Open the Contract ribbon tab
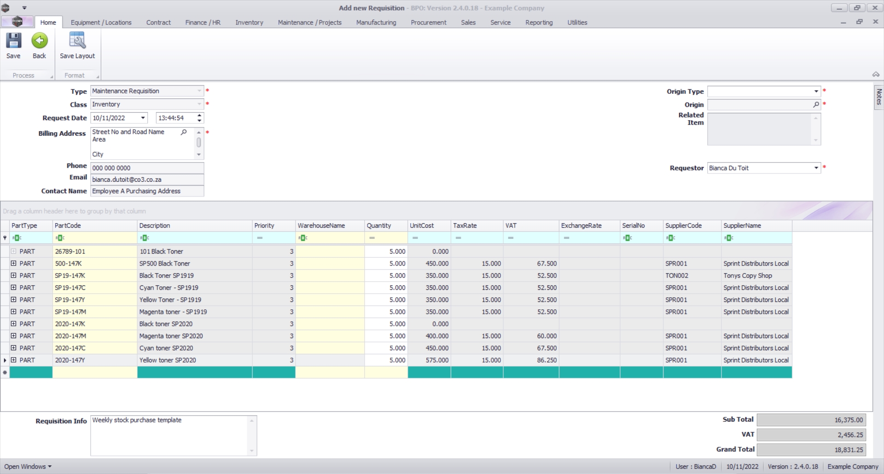The height and width of the screenshot is (474, 884). pos(158,22)
